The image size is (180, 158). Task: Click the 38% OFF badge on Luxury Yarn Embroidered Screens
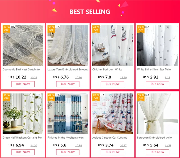click(51, 29)
